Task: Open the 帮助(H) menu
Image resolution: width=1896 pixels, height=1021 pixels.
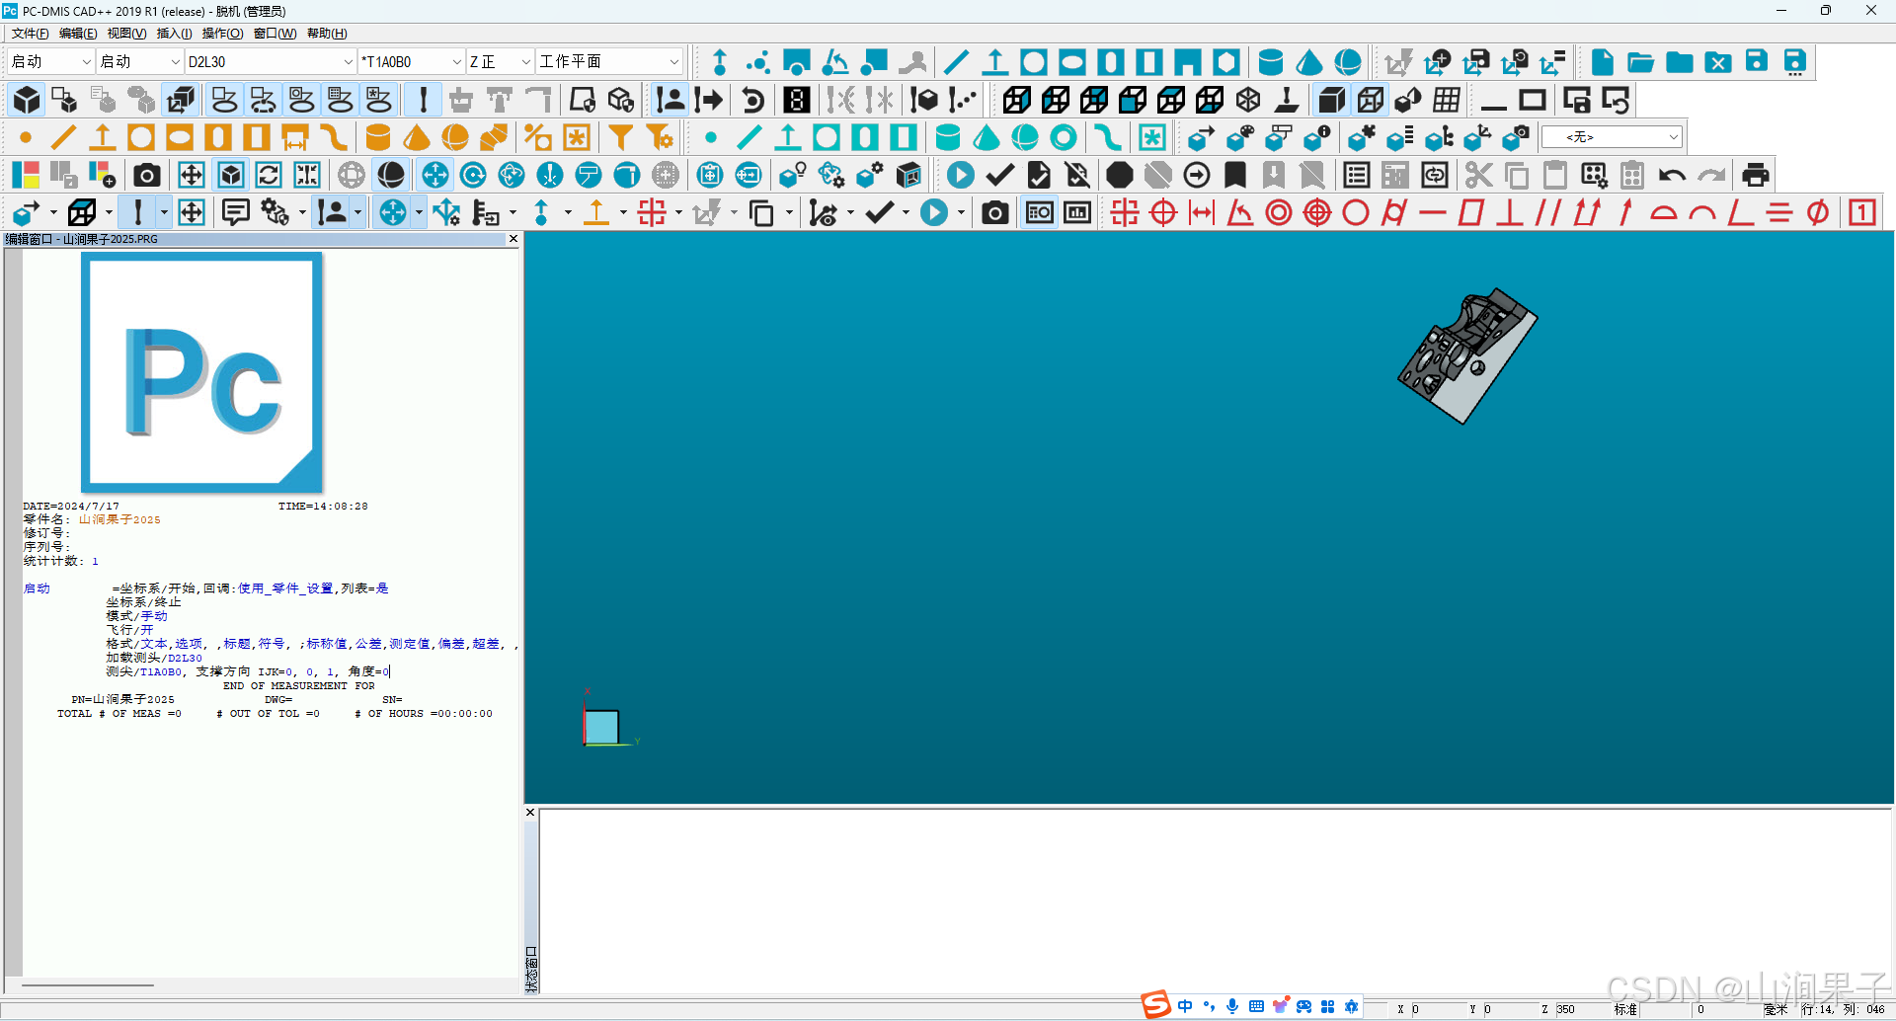Action: click(327, 34)
